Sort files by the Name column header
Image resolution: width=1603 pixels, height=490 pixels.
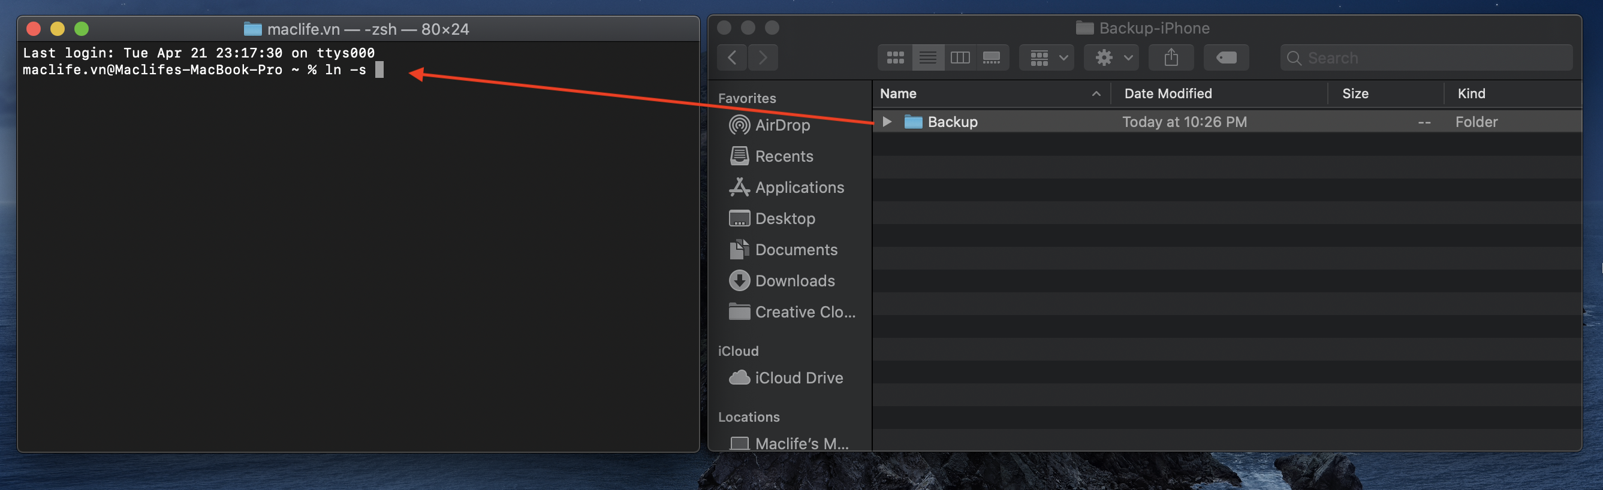898,93
